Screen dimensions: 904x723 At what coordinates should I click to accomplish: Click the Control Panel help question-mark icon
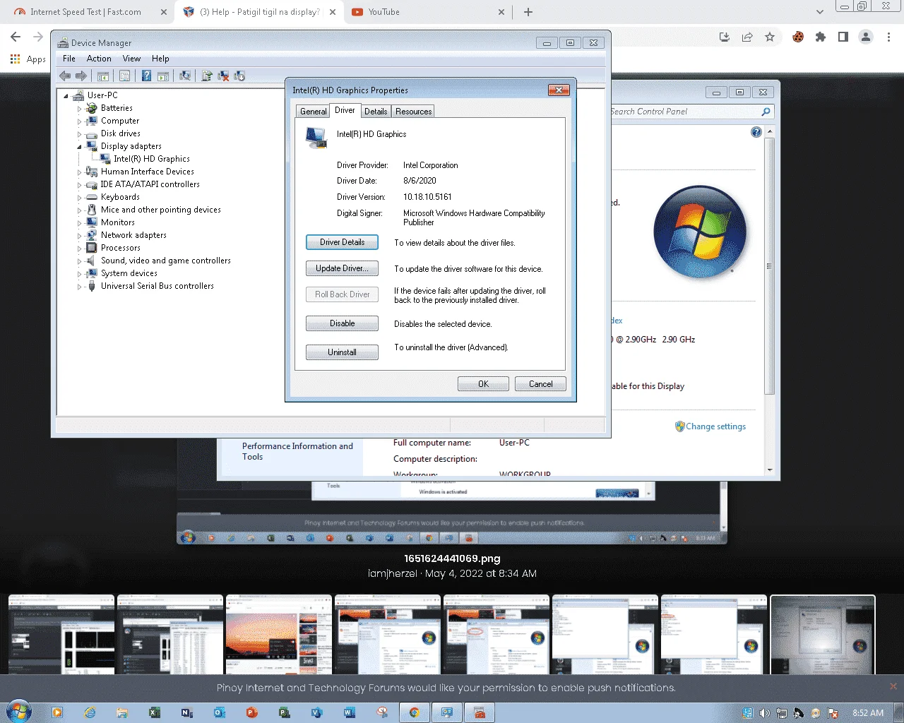756,132
